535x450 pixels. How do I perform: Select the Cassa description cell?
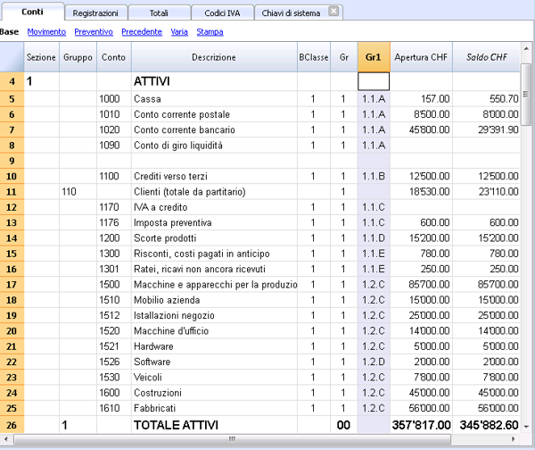point(214,99)
